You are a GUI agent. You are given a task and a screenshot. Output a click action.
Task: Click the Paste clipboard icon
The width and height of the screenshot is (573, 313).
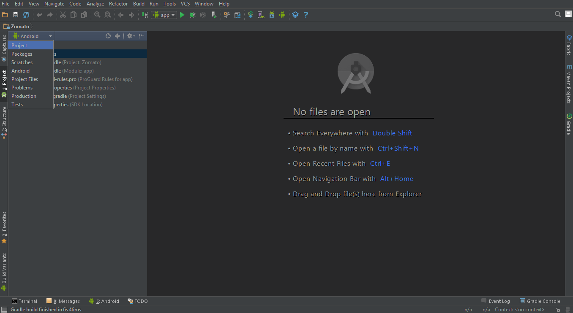(x=84, y=15)
